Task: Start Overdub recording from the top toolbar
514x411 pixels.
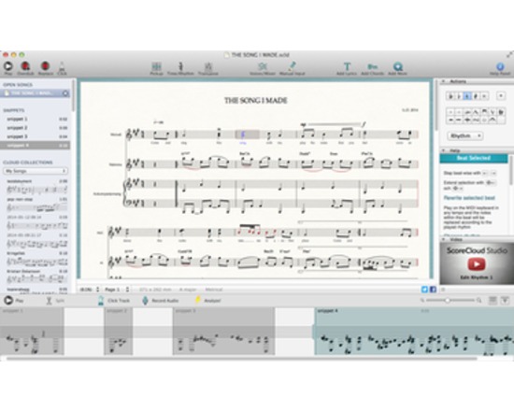Action: [25, 66]
